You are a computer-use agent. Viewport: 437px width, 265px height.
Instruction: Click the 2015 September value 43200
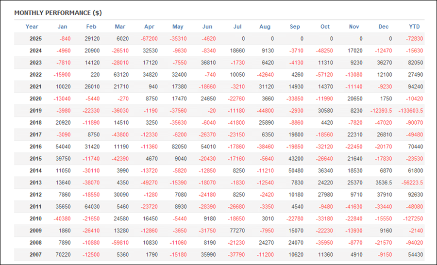point(296,159)
